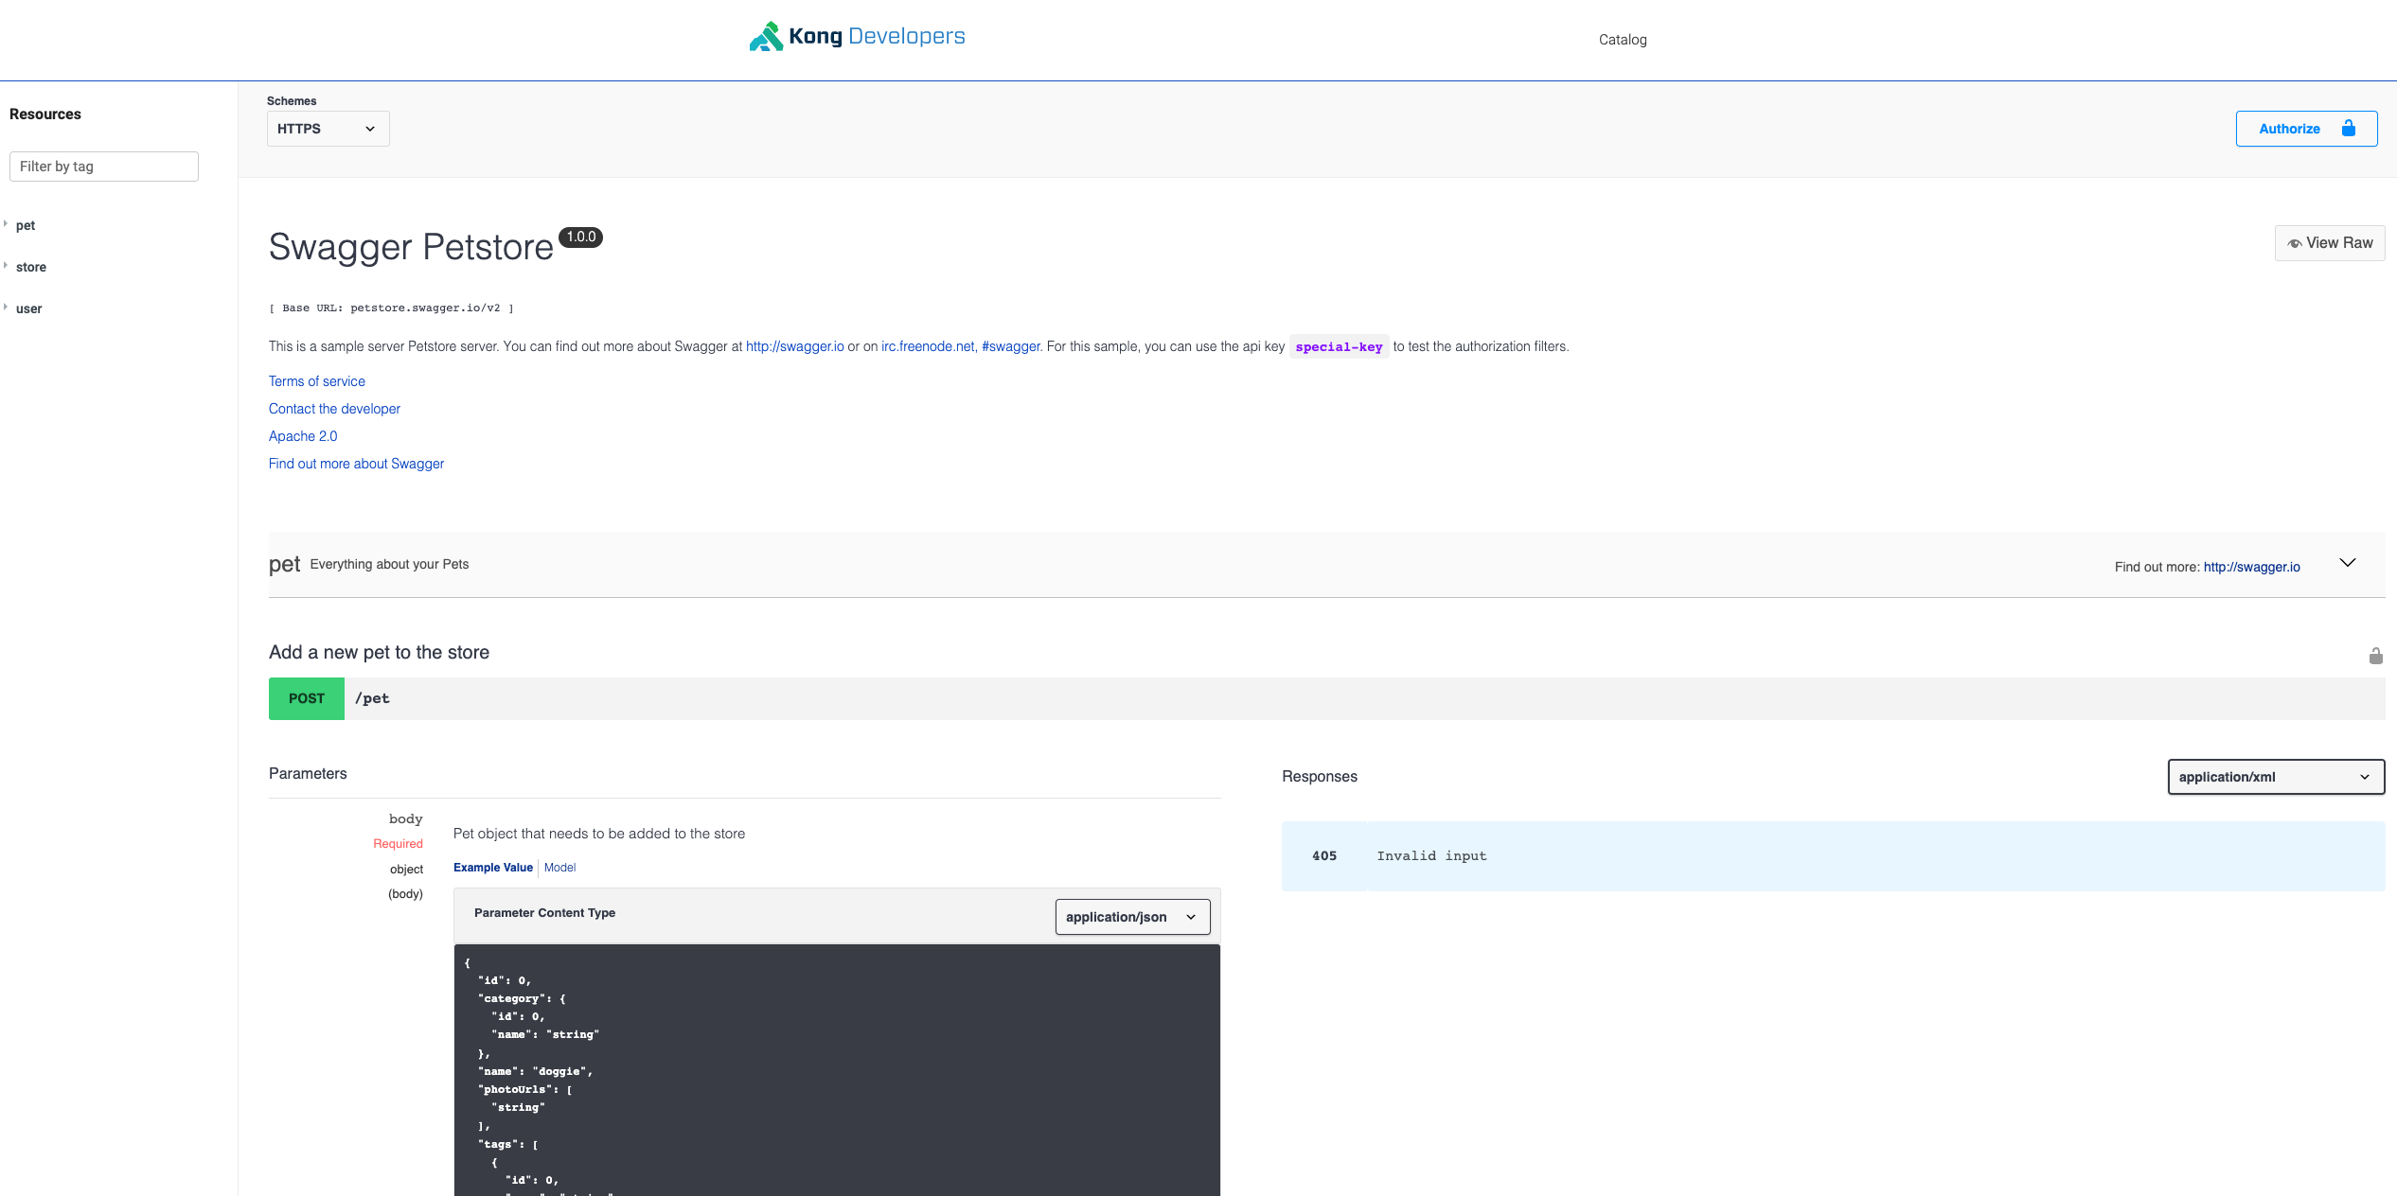Click the eye icon in the View Raw button
This screenshot has width=2397, height=1196.
click(x=2295, y=243)
